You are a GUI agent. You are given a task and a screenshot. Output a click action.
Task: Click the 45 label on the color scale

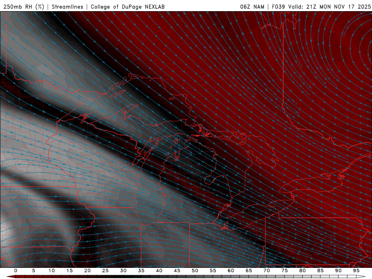point(177,271)
